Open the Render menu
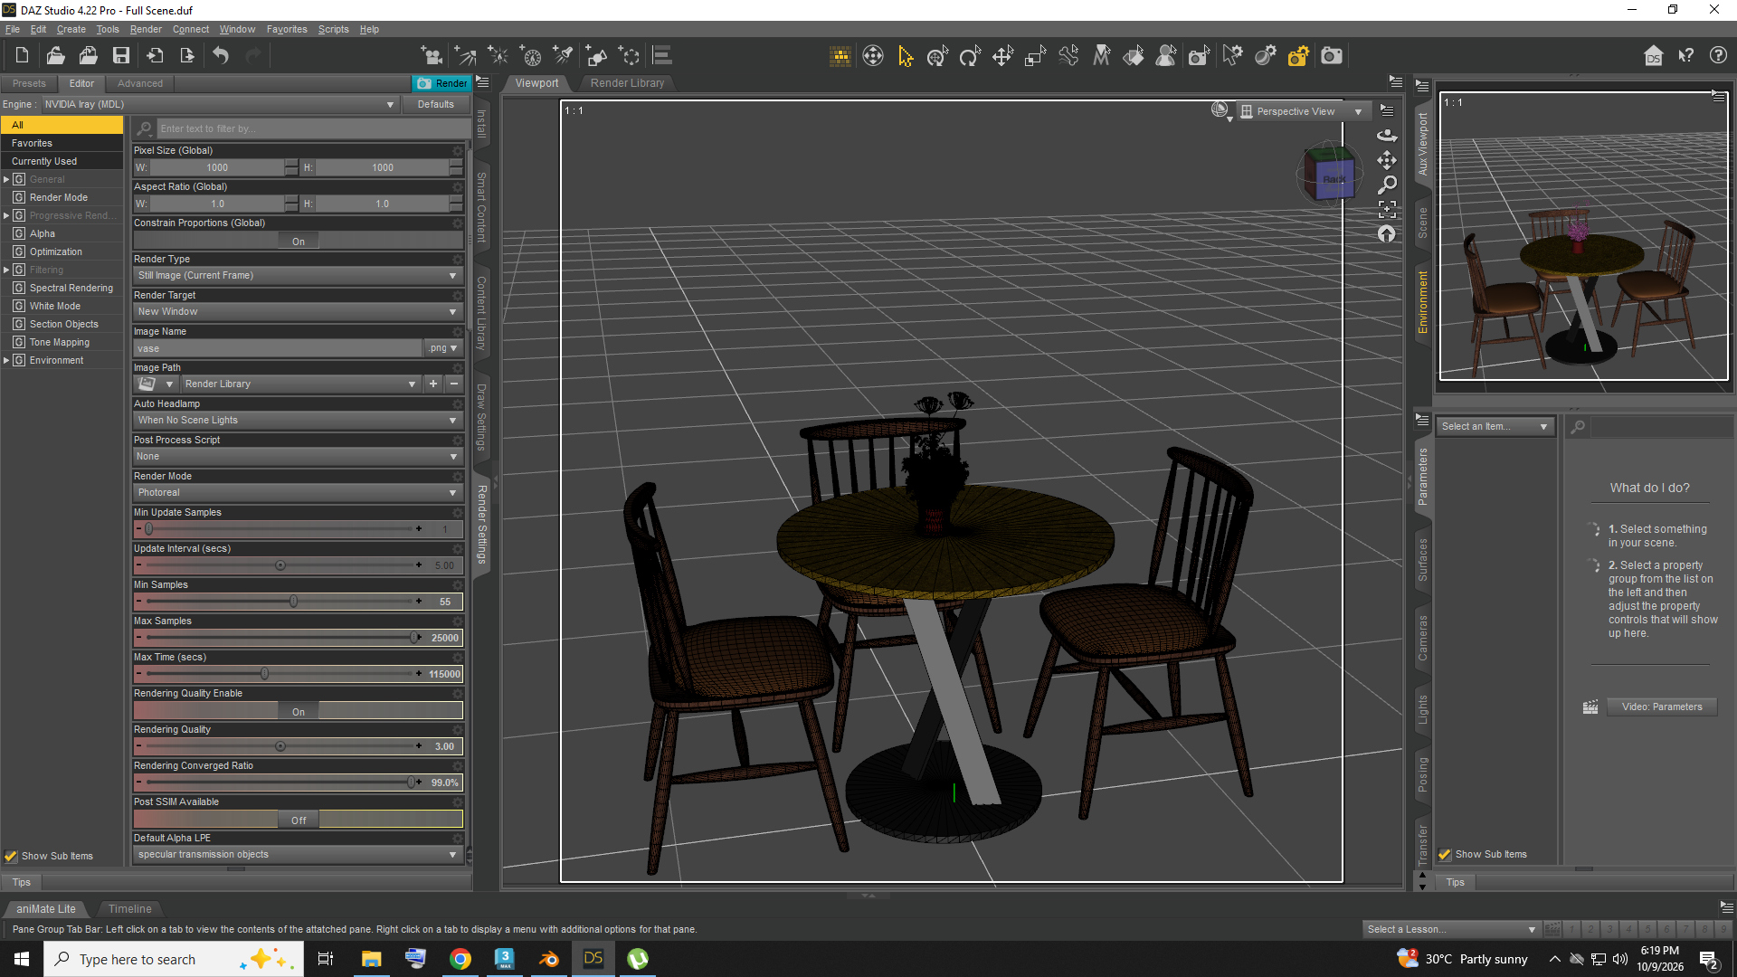The height and width of the screenshot is (977, 1737). (146, 29)
